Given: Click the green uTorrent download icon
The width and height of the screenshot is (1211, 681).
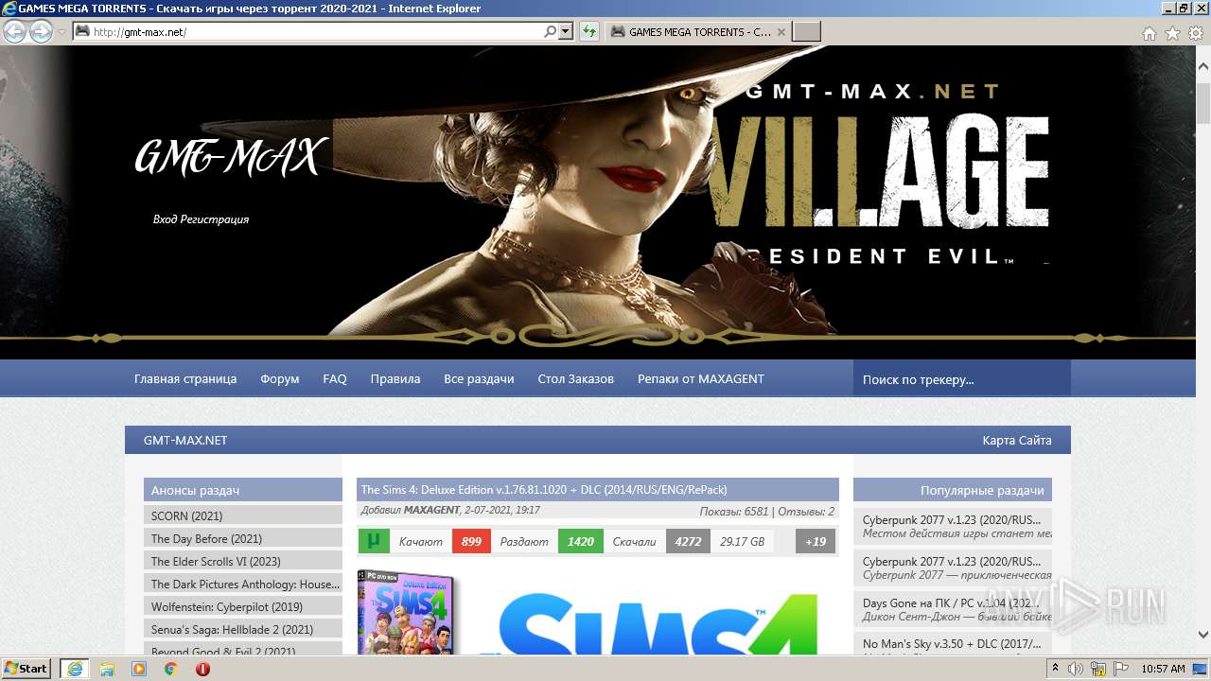Looking at the screenshot, I should tap(374, 541).
